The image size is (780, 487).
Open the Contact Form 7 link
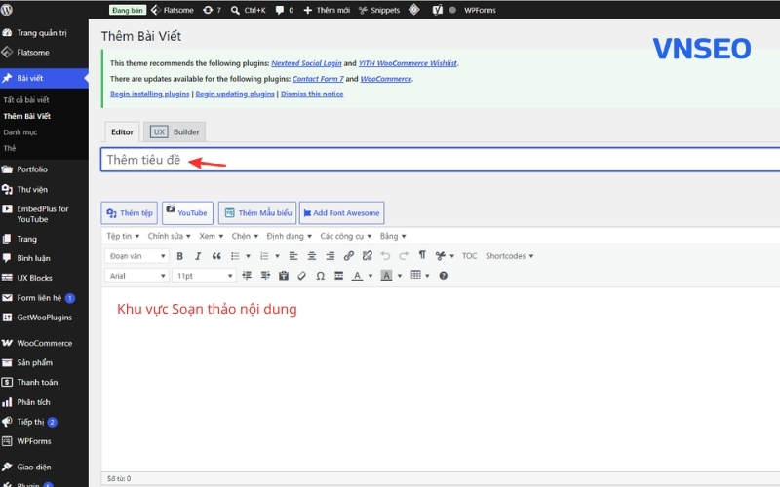pyautogui.click(x=318, y=79)
